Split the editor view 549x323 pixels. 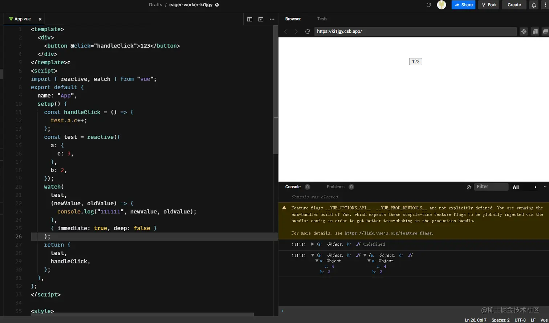(x=250, y=19)
